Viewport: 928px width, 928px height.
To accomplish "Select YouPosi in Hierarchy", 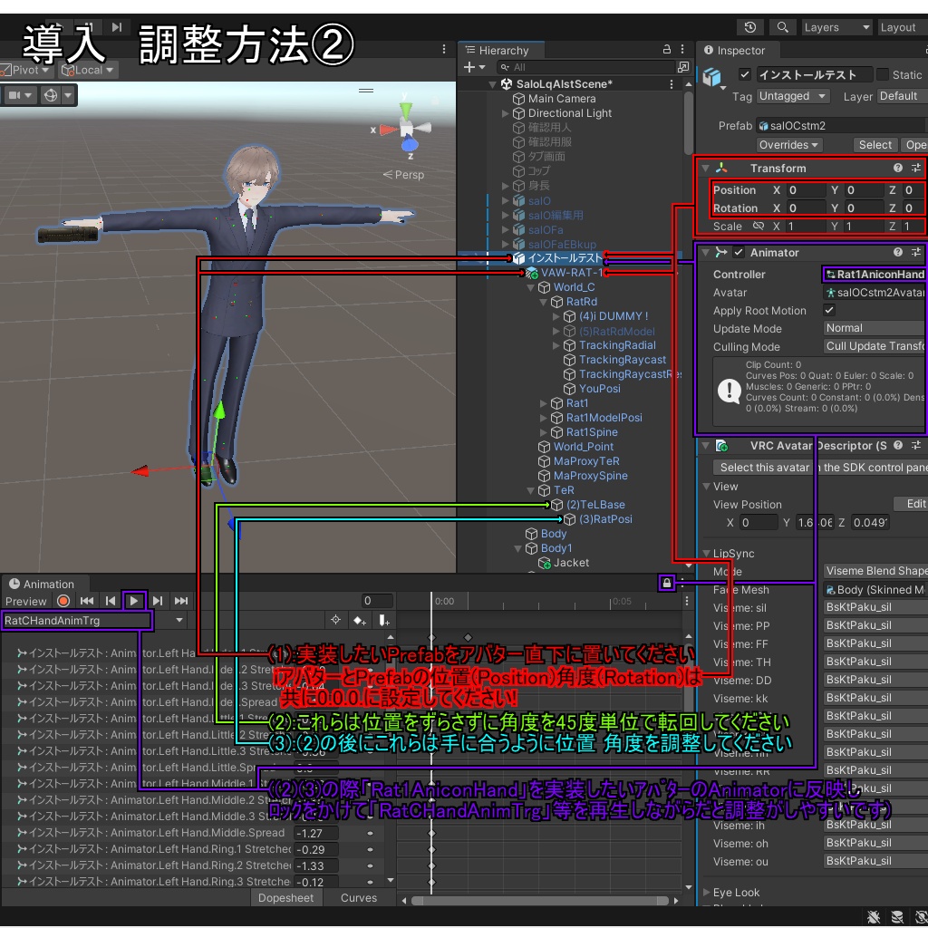I will click(x=600, y=389).
